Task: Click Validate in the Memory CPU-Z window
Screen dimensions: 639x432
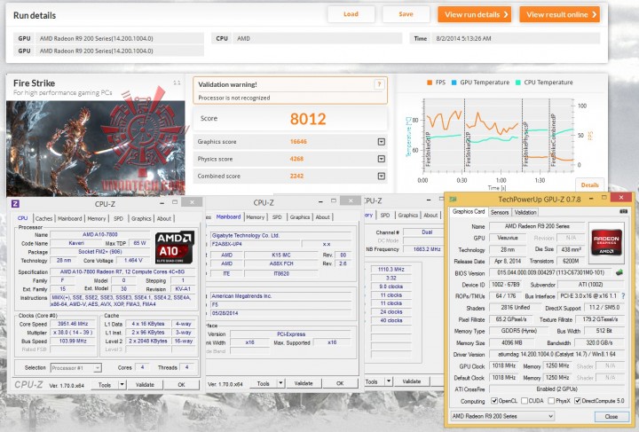Action: pos(411,381)
